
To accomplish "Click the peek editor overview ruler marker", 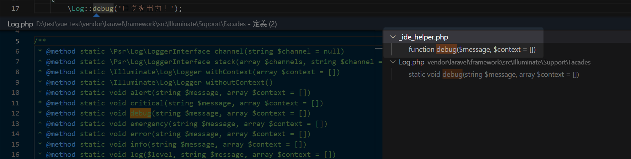I will (x=379, y=48).
